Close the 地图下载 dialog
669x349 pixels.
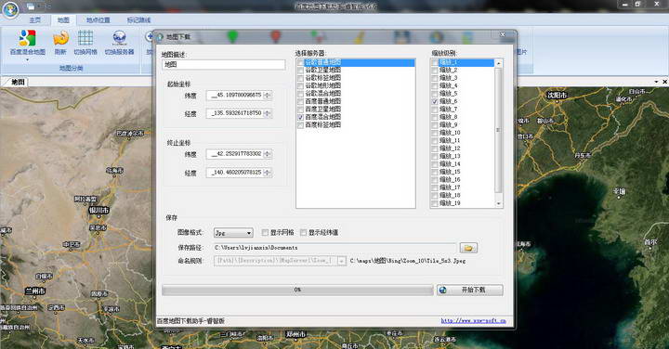click(503, 34)
